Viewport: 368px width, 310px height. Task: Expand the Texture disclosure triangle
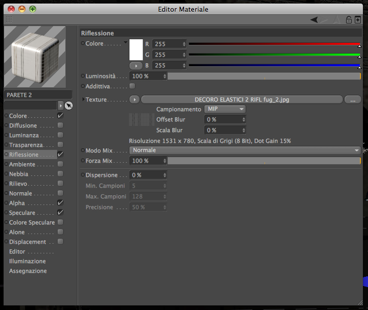[83, 99]
